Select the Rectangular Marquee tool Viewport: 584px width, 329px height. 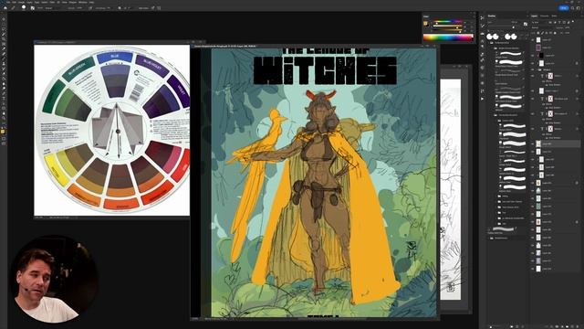[4, 24]
